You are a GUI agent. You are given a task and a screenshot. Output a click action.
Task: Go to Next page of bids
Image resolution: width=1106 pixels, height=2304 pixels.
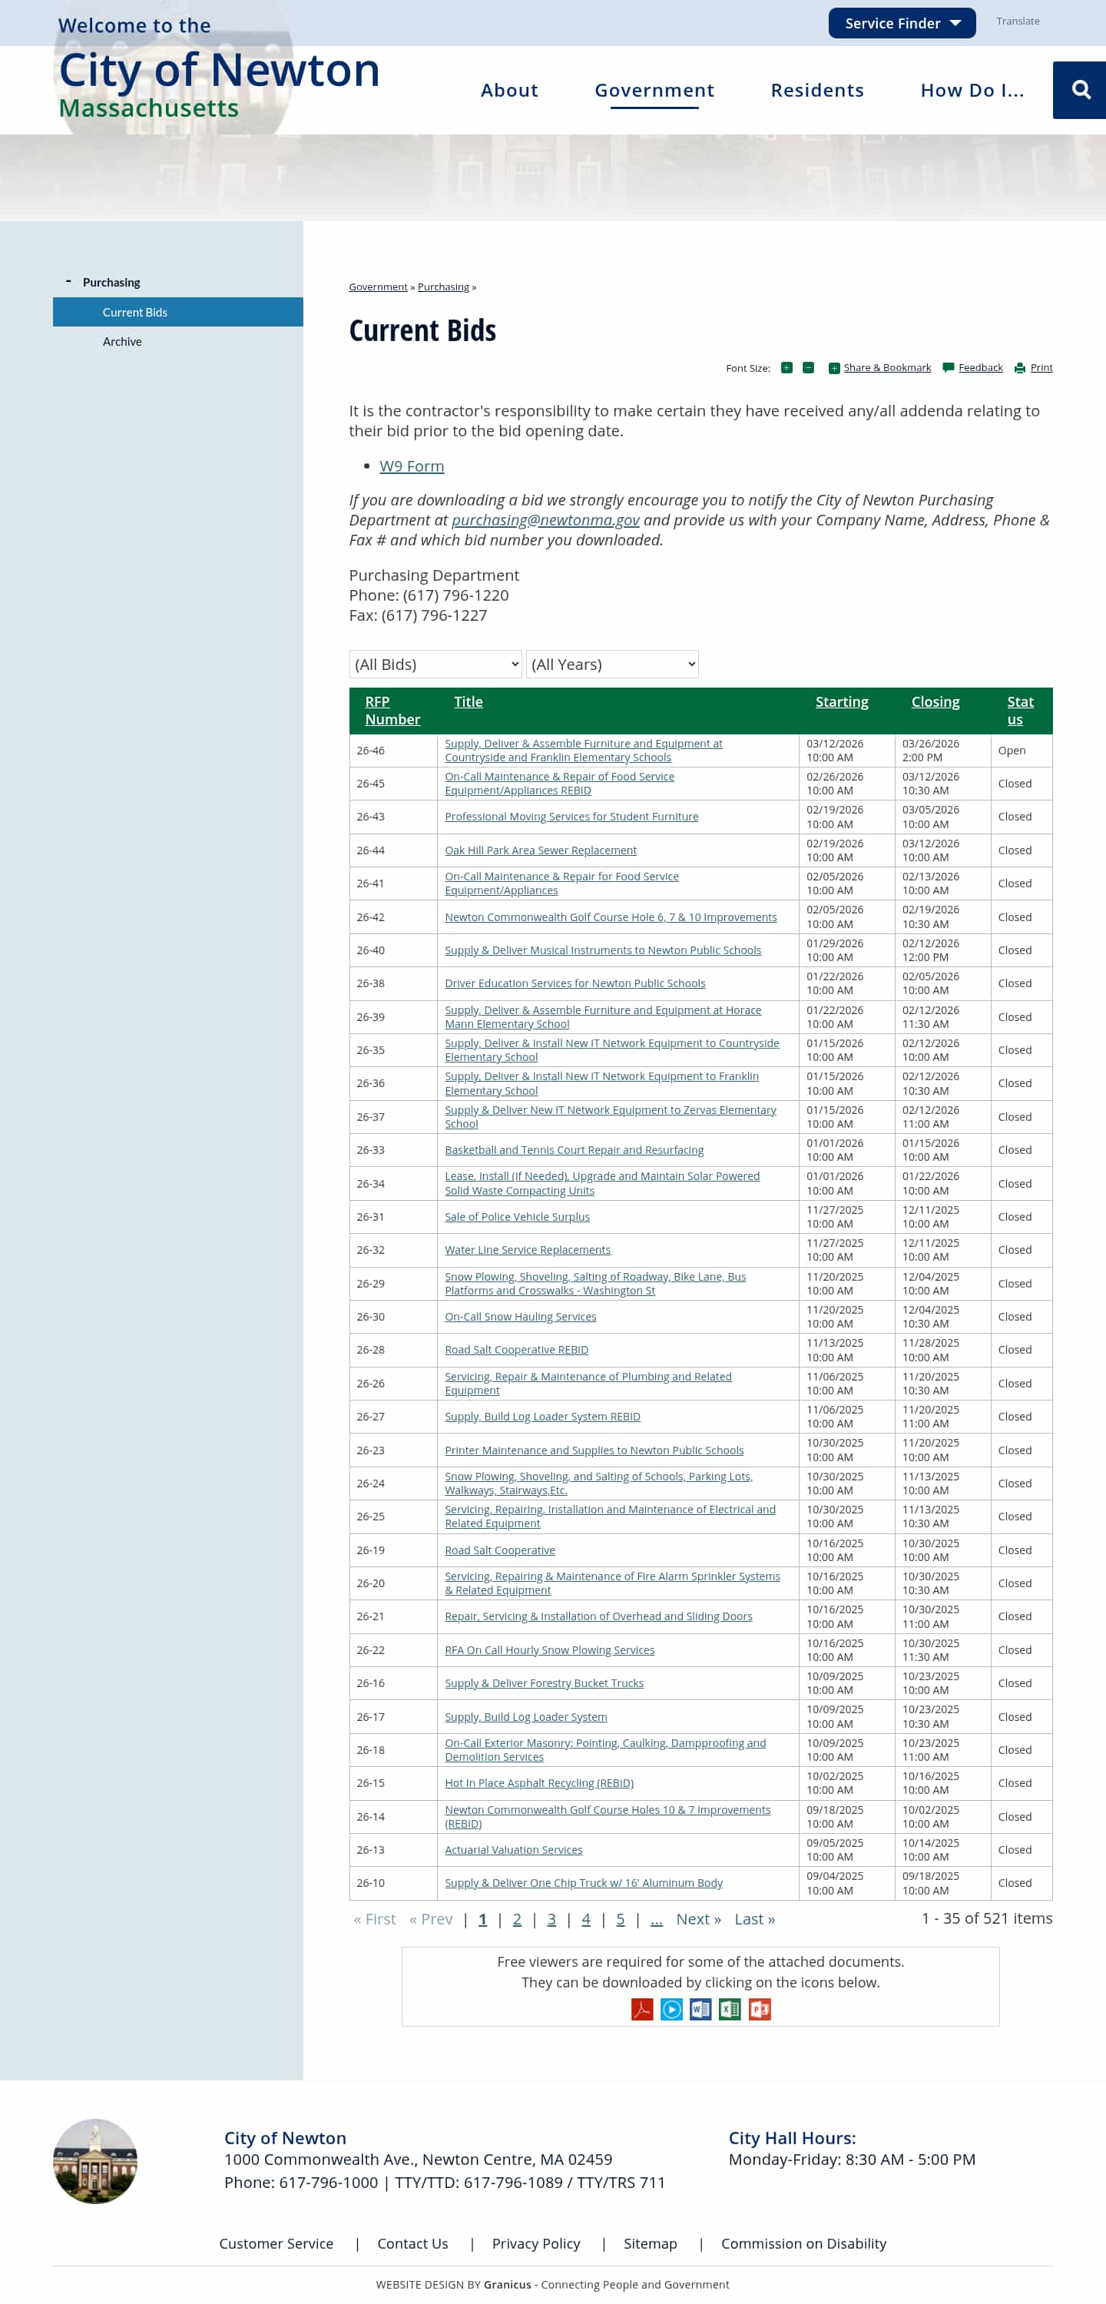(x=698, y=1918)
